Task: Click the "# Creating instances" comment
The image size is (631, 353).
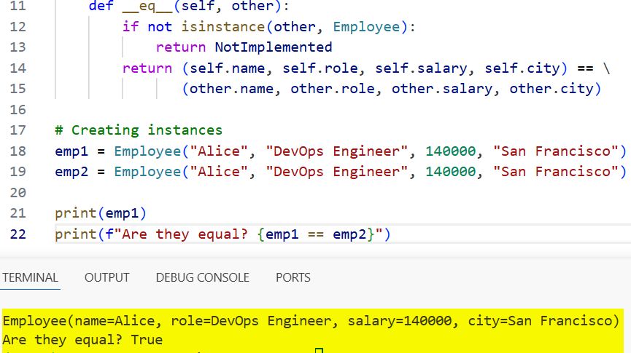Action: pos(139,130)
